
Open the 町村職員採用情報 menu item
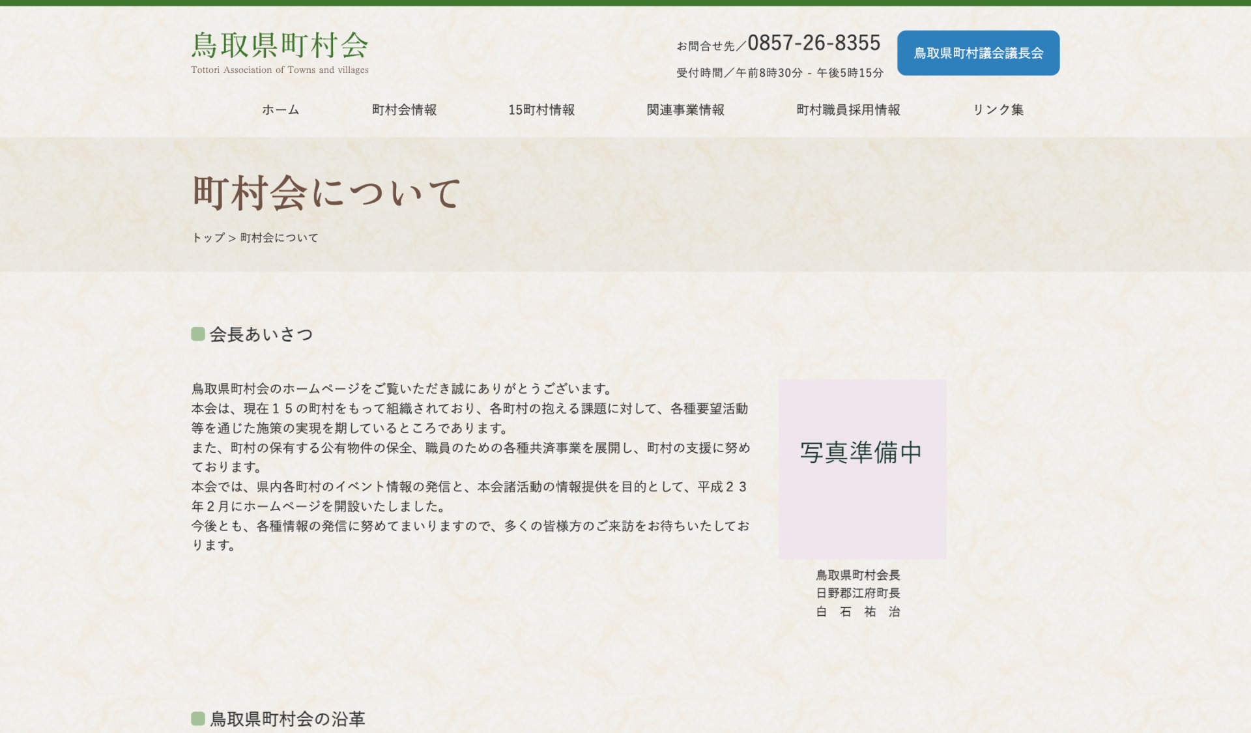pos(848,110)
